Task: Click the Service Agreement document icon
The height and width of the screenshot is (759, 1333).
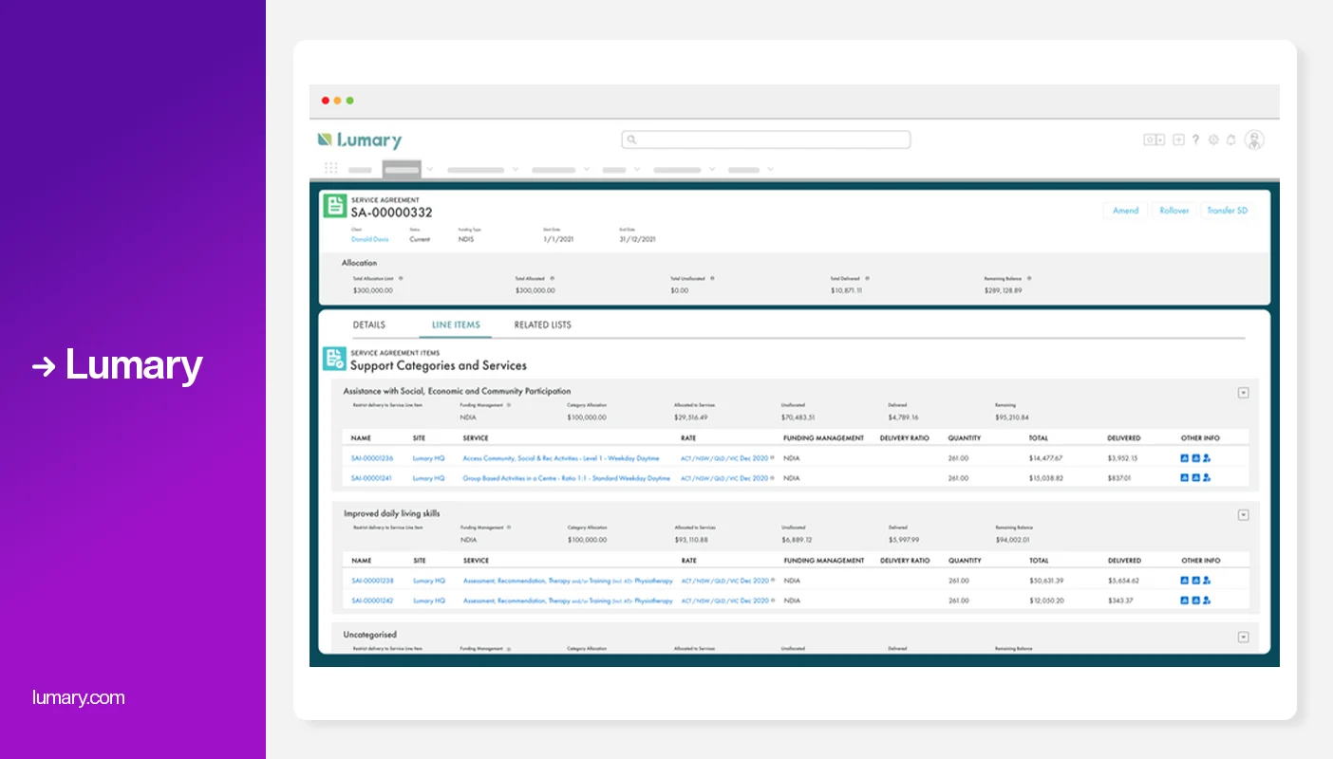Action: click(x=334, y=206)
